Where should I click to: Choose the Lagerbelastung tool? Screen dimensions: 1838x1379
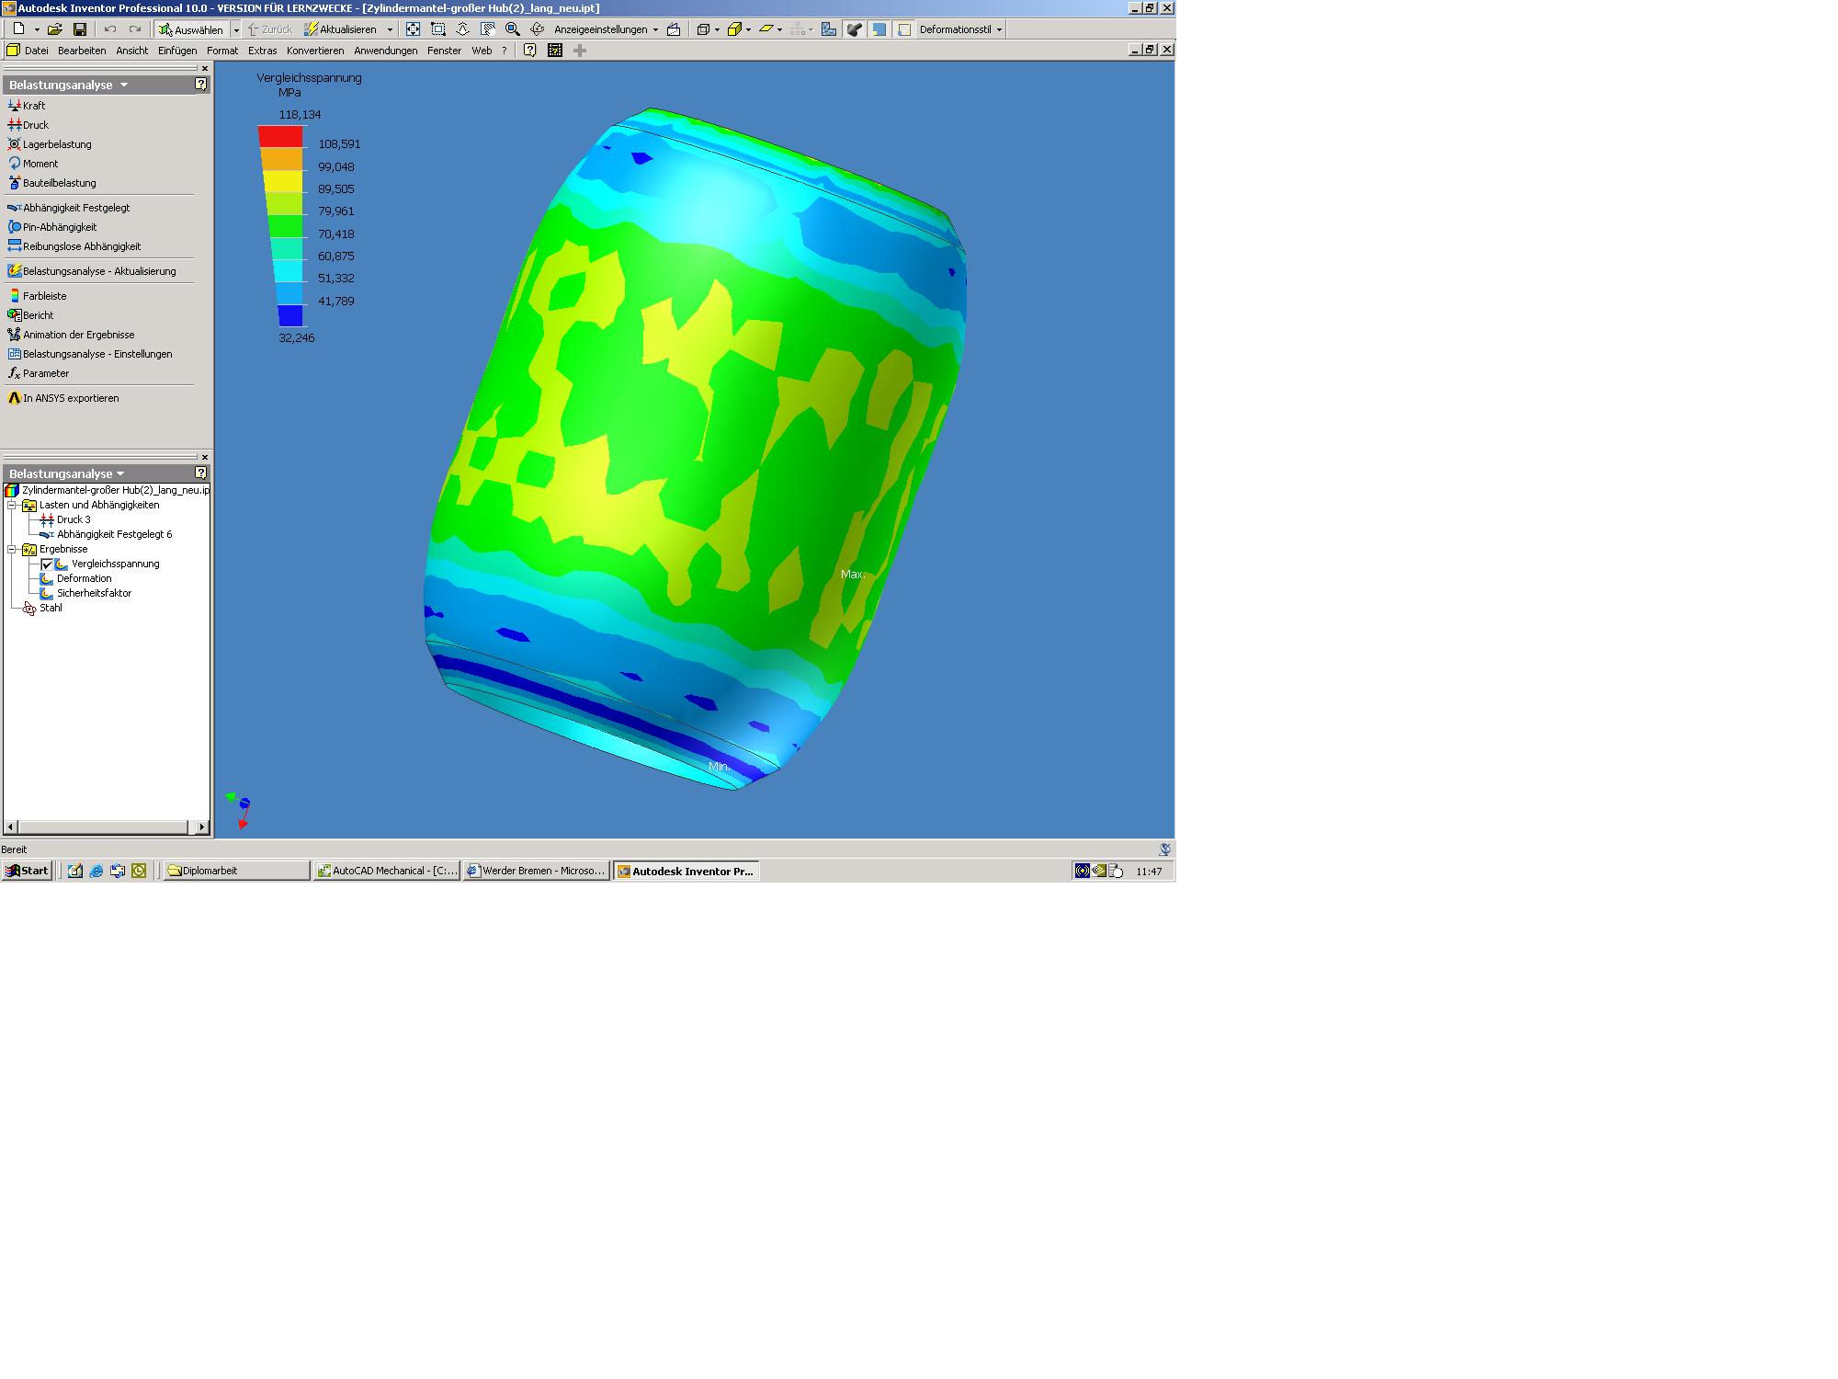50,144
